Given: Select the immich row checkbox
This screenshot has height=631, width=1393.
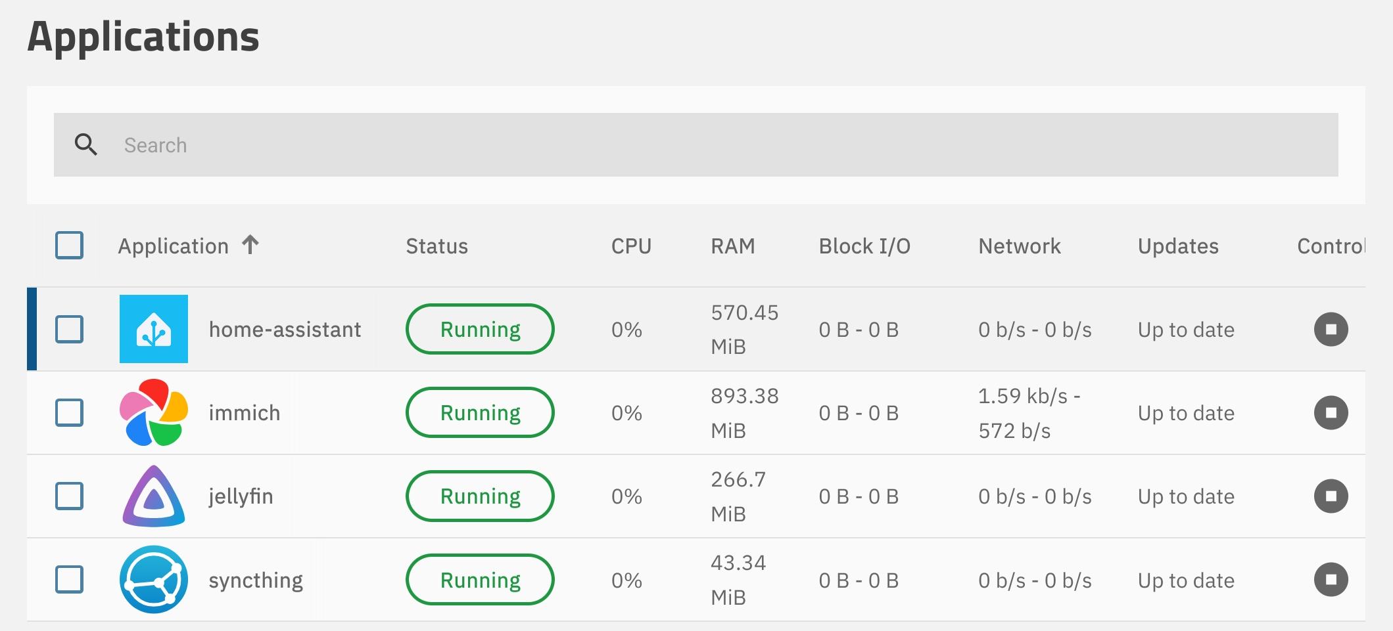Looking at the screenshot, I should [x=69, y=412].
